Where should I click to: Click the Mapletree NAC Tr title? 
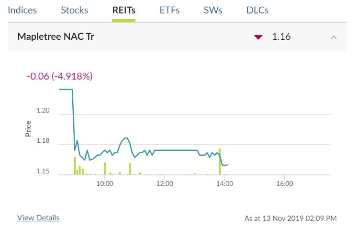click(55, 36)
